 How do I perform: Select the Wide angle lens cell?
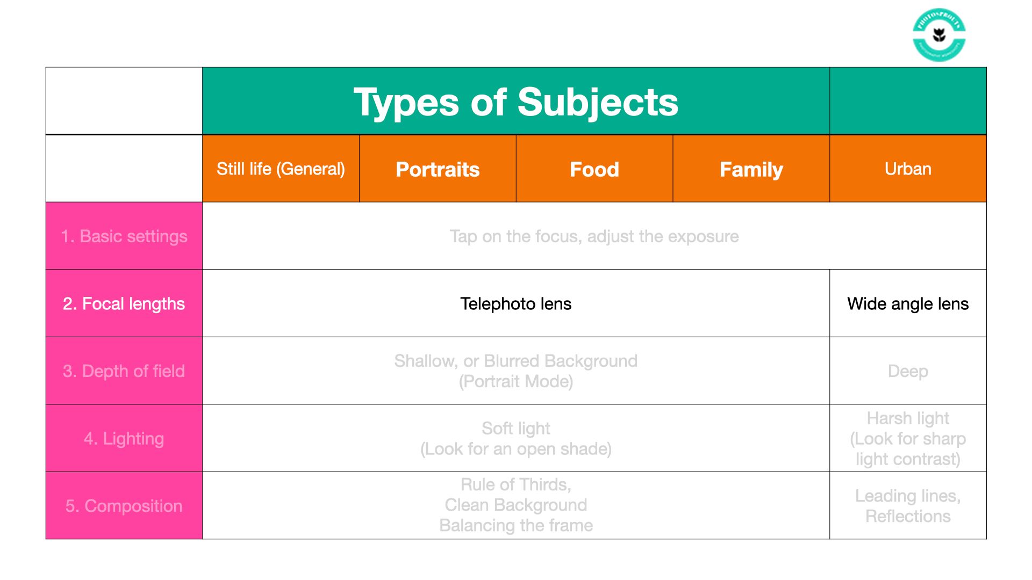[x=908, y=304]
